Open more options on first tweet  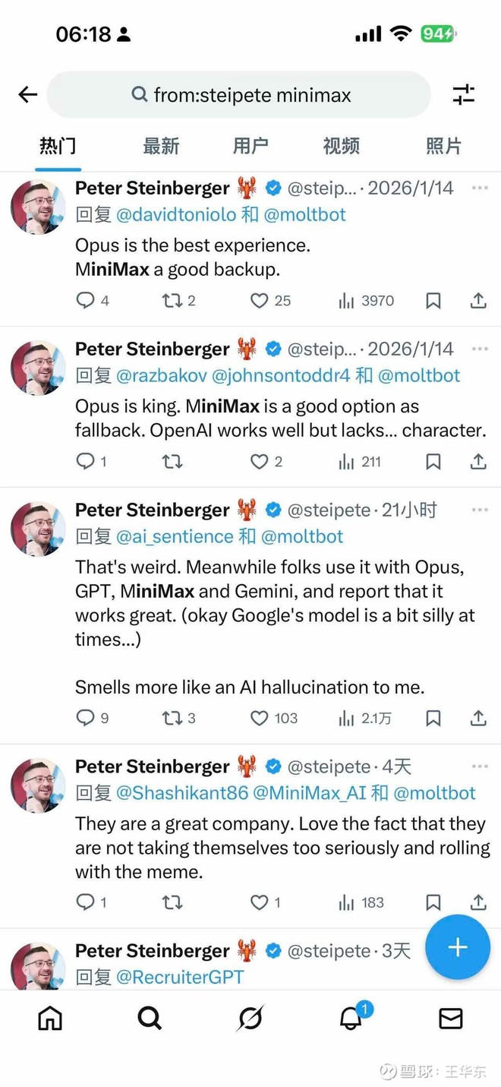tap(480, 188)
